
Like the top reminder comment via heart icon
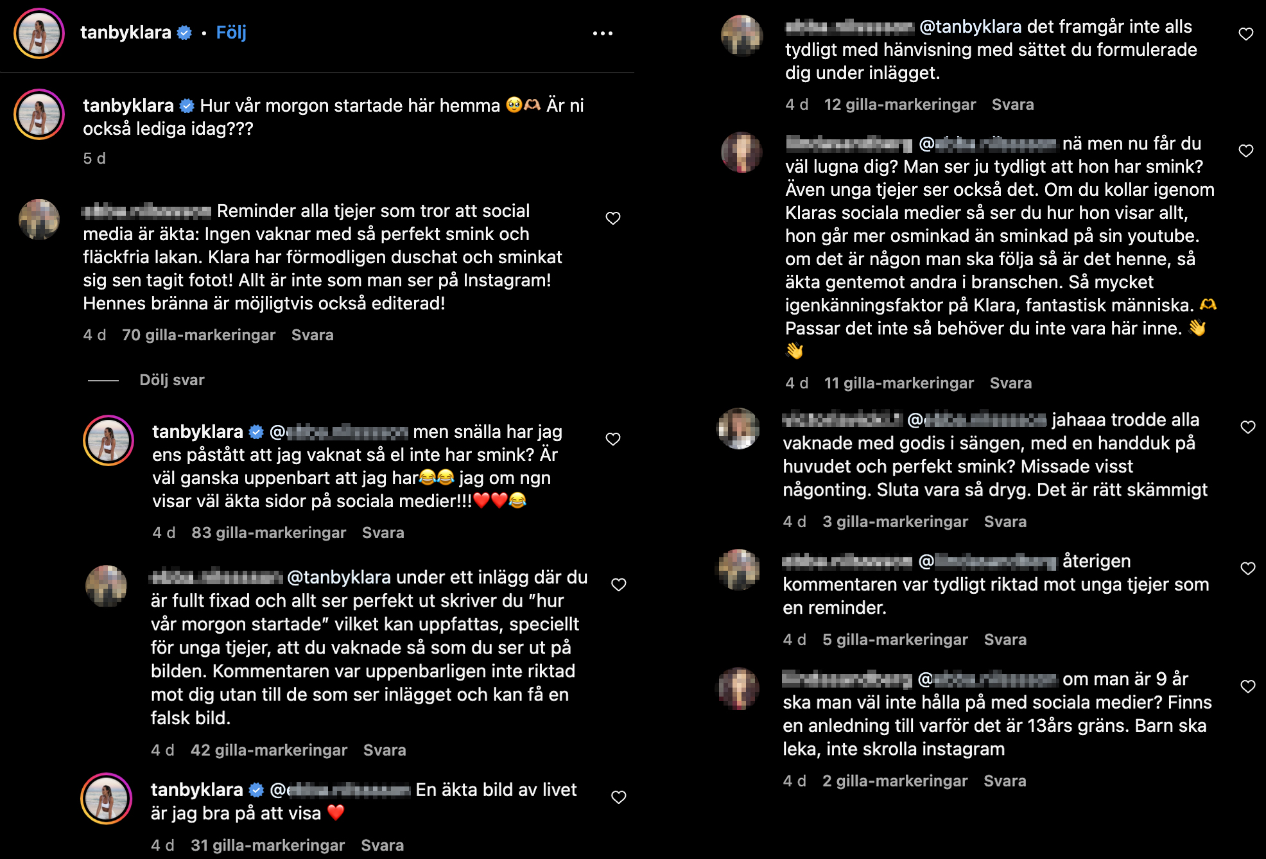614,218
